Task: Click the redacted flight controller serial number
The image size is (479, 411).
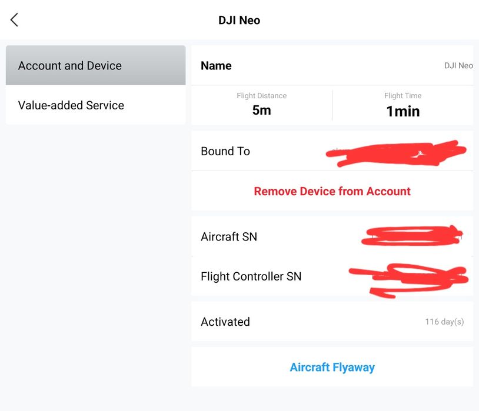Action: pos(410,278)
